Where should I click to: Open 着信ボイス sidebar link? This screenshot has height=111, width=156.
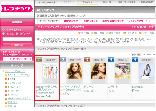pyautogui.click(x=13, y=95)
